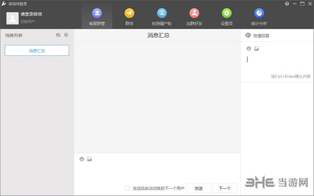The width and height of the screenshot is (314, 196).
Task: Go to the 加群好友 tab
Action: coord(194,17)
